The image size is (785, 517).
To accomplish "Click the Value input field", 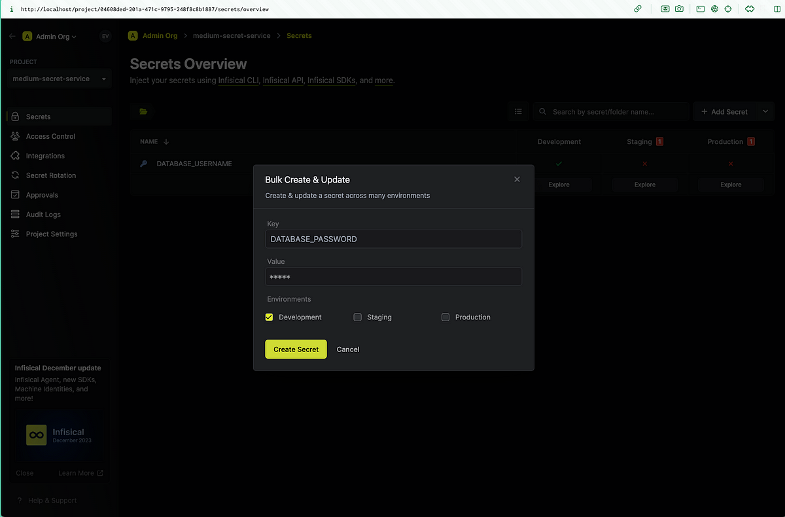I will tap(393, 277).
